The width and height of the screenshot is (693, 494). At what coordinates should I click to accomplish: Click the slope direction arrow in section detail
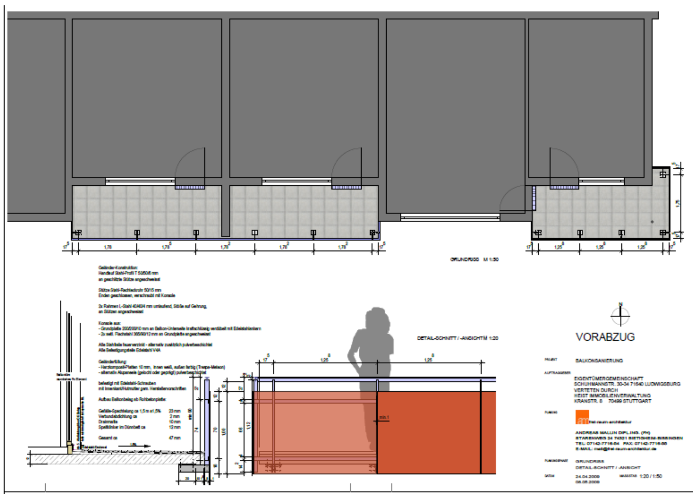pos(139,446)
